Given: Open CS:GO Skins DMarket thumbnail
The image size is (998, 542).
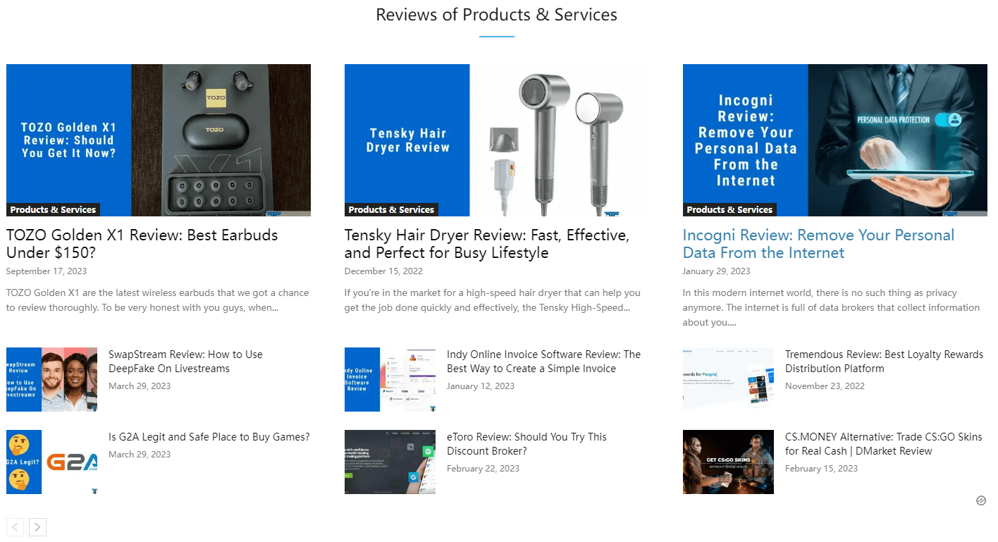Looking at the screenshot, I should (728, 462).
